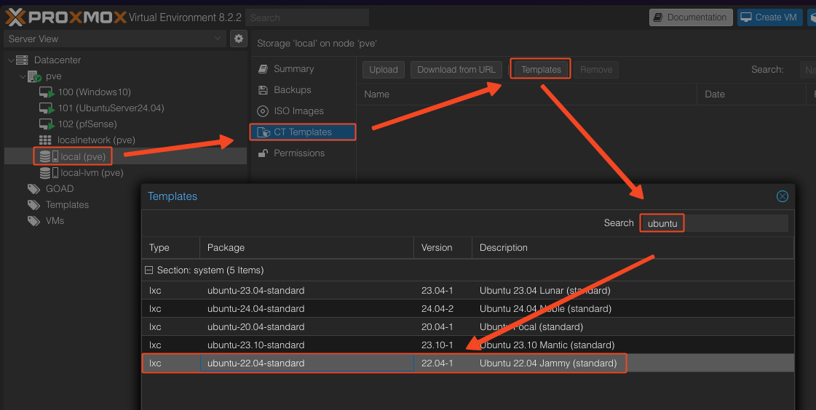
Task: Click the Documentation book icon
Action: [x=658, y=17]
